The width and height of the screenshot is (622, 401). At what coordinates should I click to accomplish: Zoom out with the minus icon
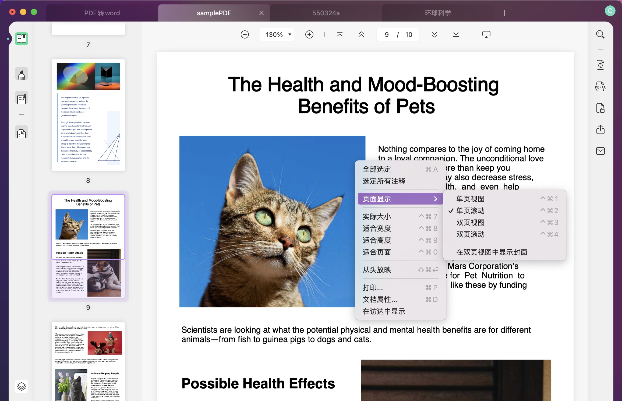[x=245, y=34]
